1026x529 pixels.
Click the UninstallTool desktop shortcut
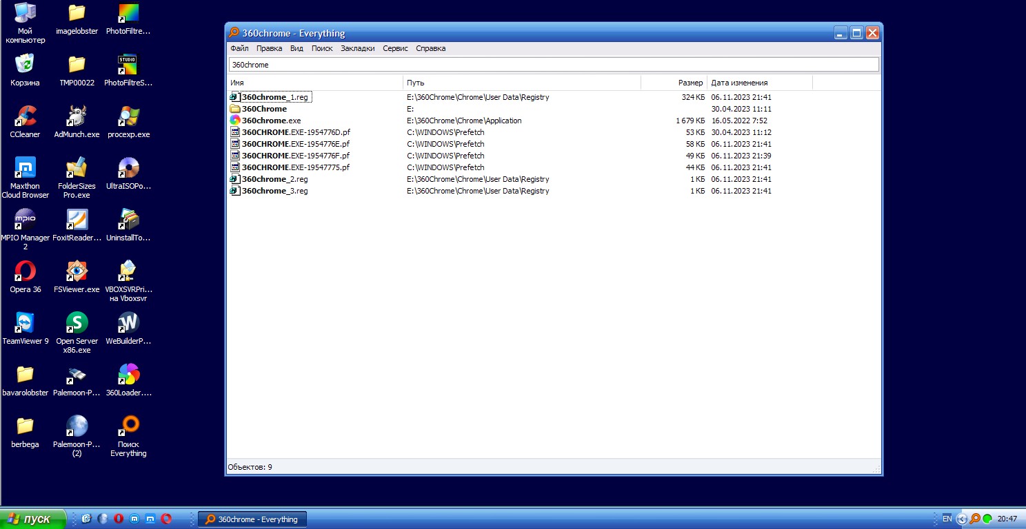pos(128,225)
